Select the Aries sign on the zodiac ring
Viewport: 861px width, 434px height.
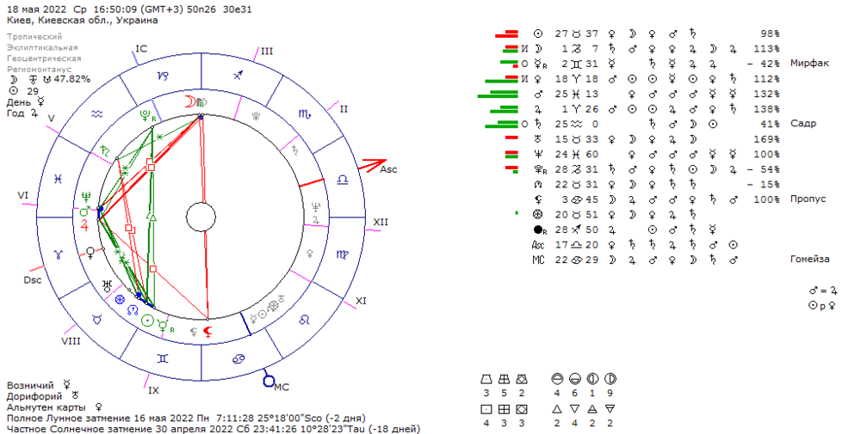(59, 254)
